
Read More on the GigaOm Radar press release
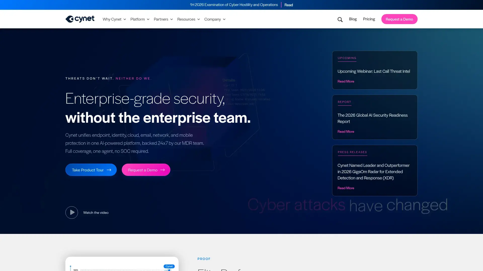(x=346, y=188)
